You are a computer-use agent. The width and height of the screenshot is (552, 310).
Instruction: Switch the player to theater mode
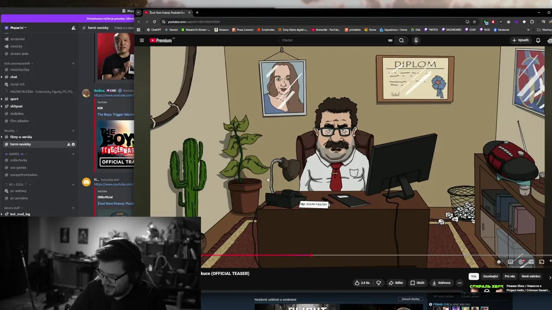(x=531, y=262)
